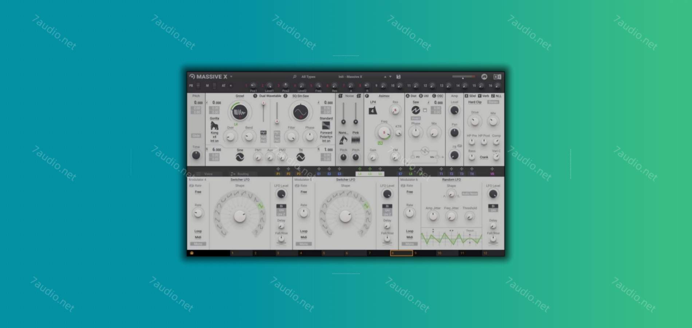Viewport: 692px width, 328px height.
Task: Select the Sine phase-mod oscillator wave icon
Action: pos(240,157)
